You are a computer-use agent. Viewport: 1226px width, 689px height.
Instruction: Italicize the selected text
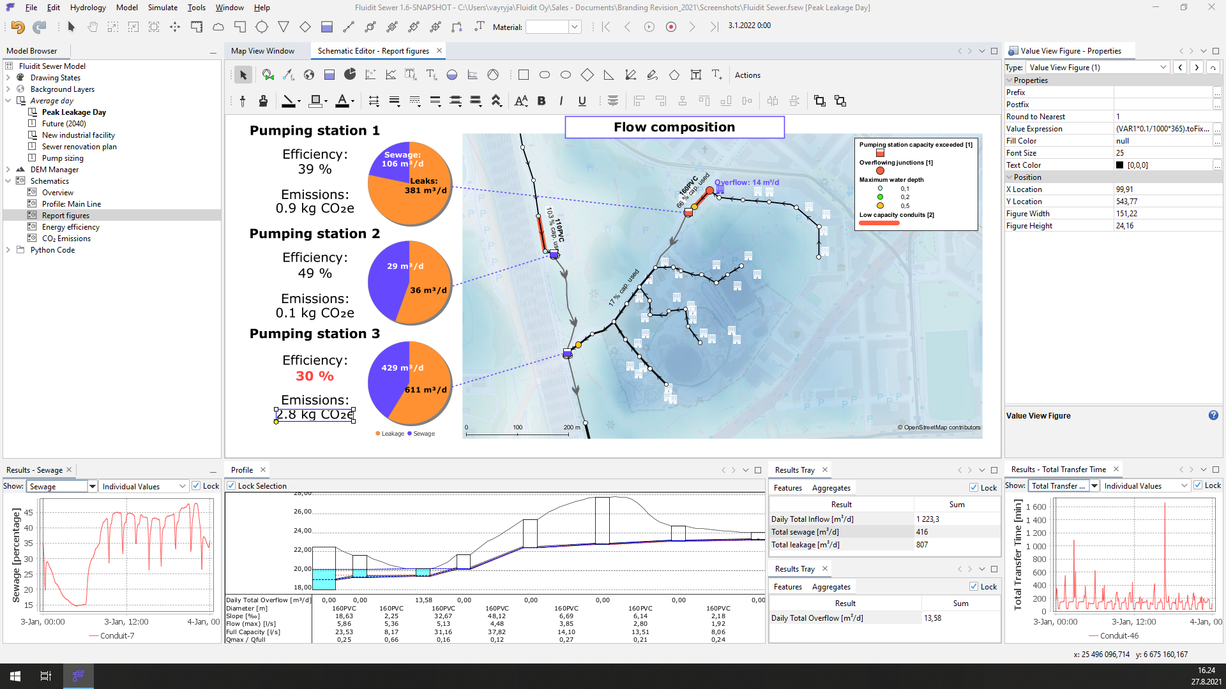pyautogui.click(x=561, y=101)
